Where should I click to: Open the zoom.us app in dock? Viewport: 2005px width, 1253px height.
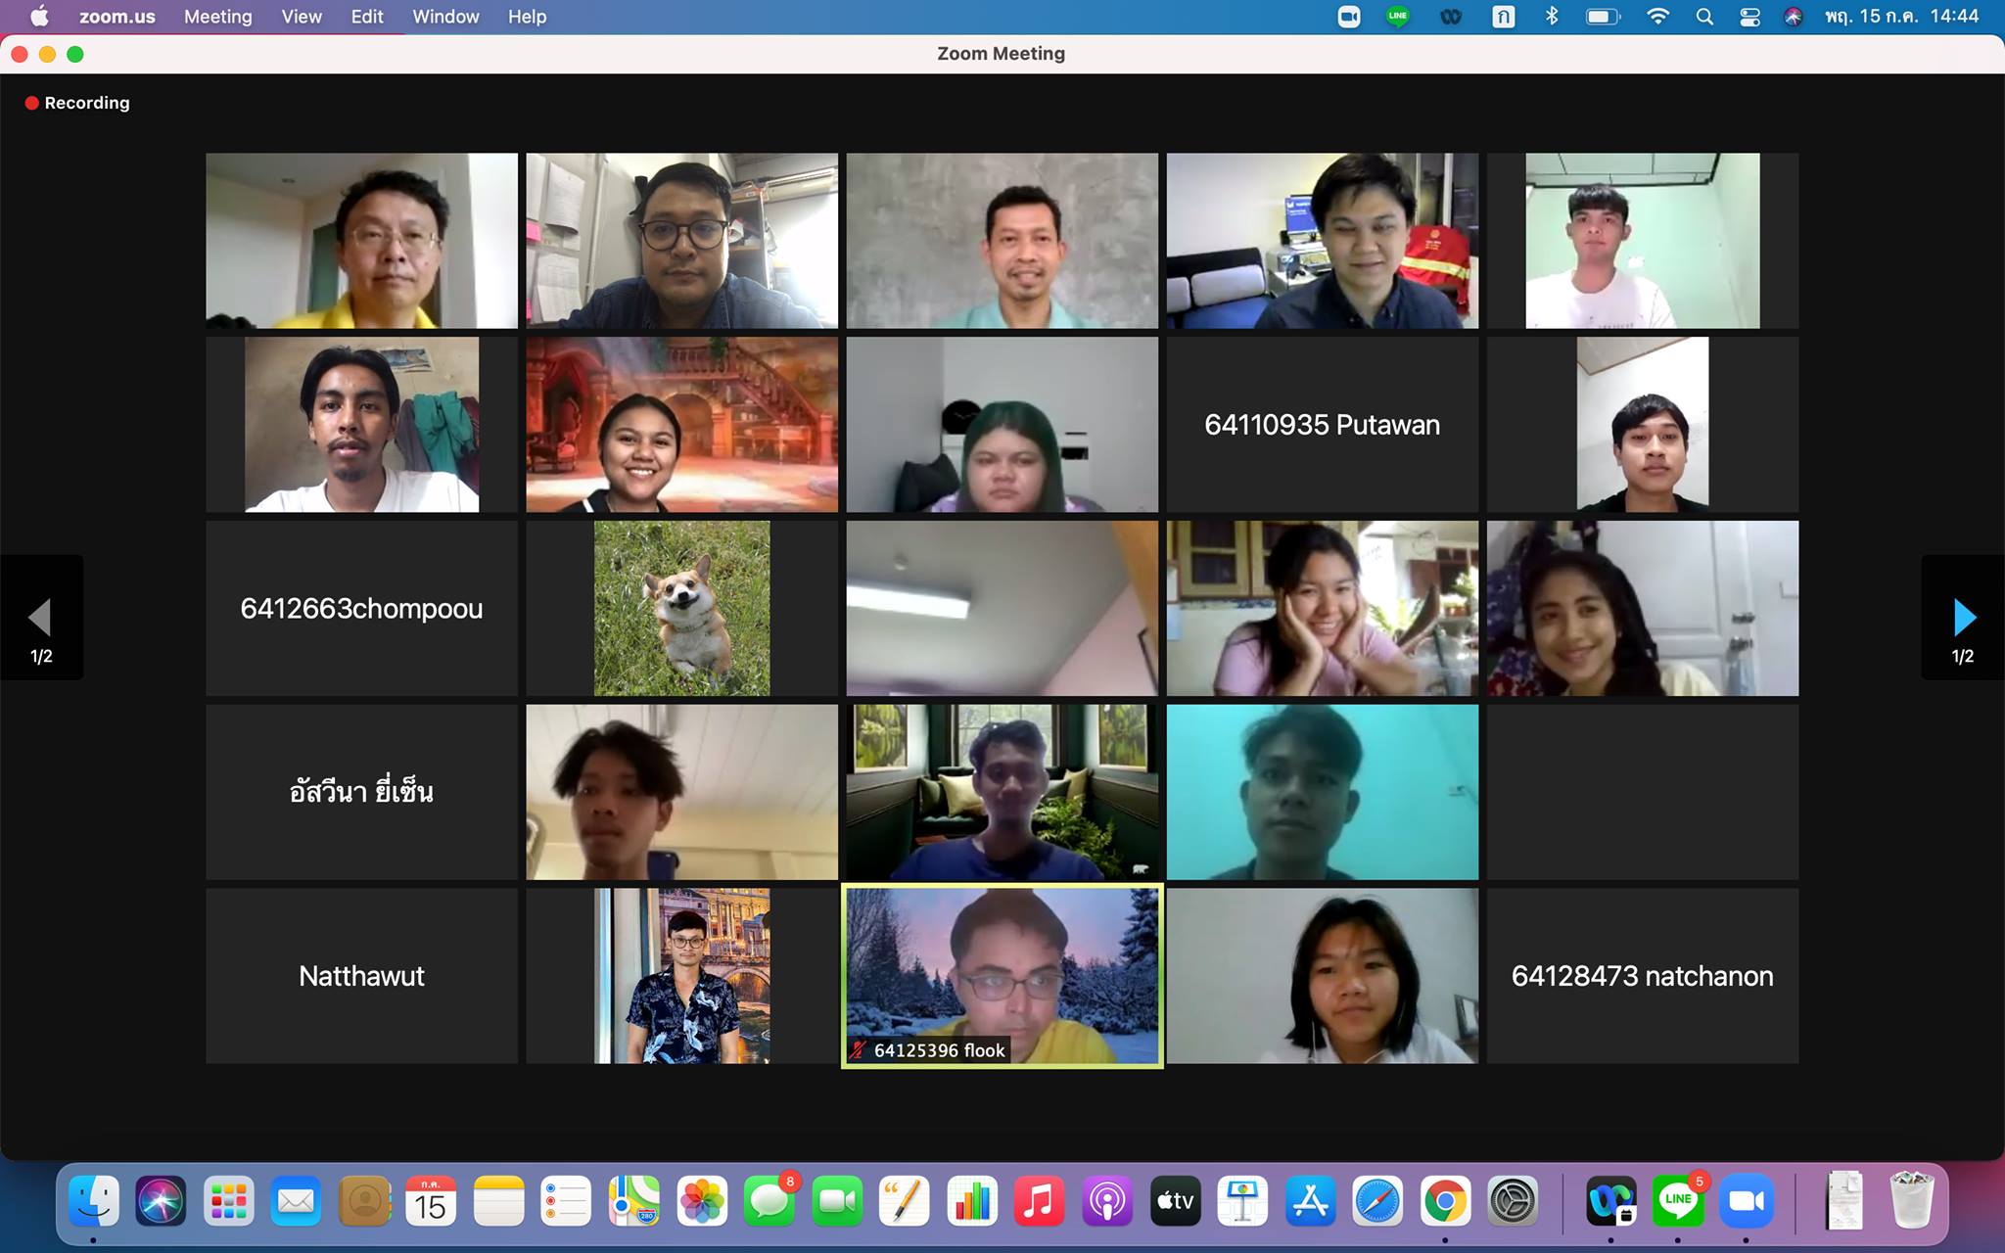coord(1747,1201)
